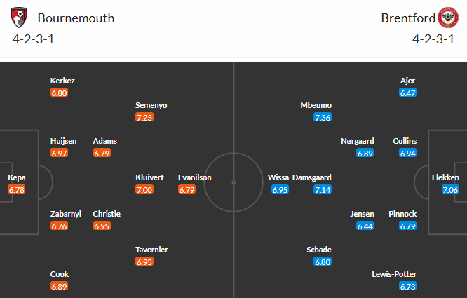Click the Brentford club crest icon
The width and height of the screenshot is (467, 298).
[x=447, y=17]
